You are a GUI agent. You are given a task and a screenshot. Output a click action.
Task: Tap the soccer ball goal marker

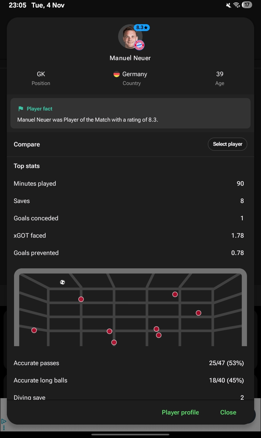[x=62, y=282]
